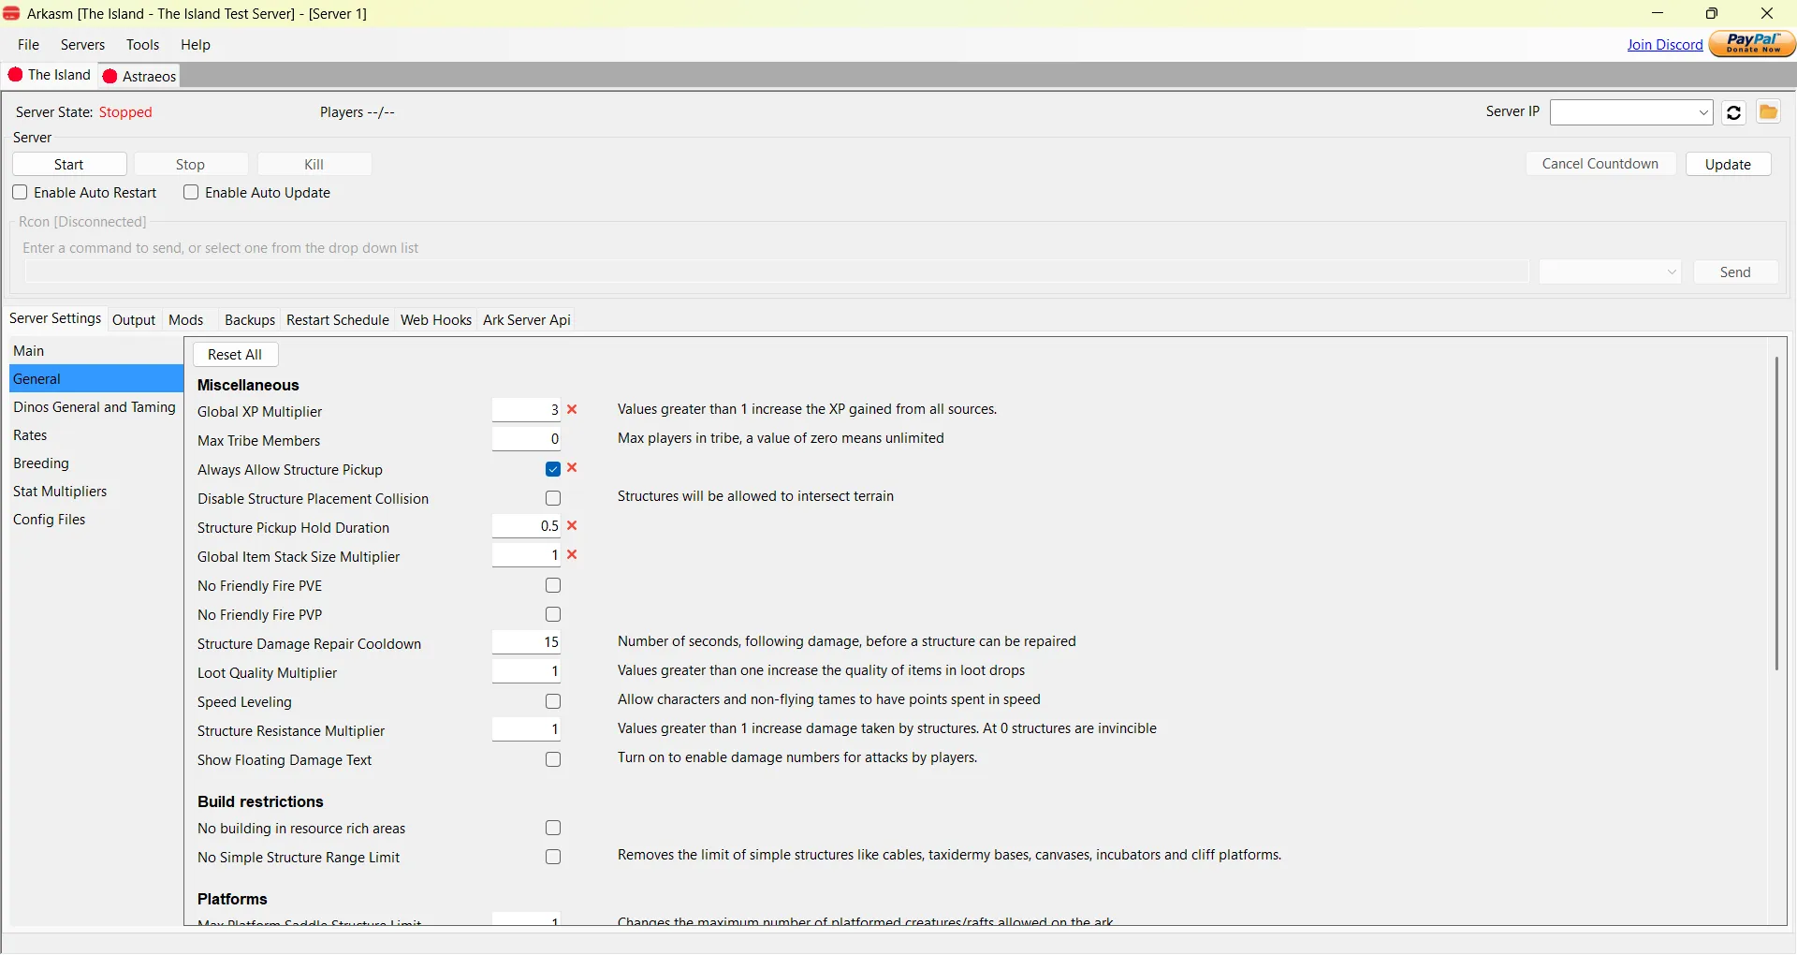Reset Global XP Multiplier with its red X

click(573, 409)
